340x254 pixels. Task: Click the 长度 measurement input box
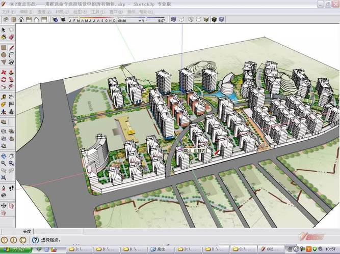[58, 231]
